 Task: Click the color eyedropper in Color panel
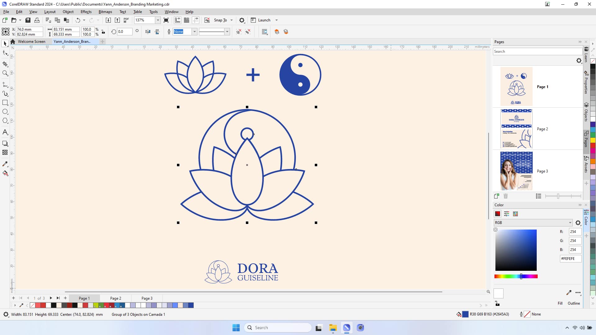pyautogui.click(x=569, y=293)
